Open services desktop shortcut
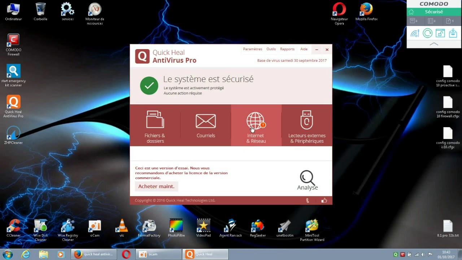This screenshot has height=260, width=462. point(67,12)
